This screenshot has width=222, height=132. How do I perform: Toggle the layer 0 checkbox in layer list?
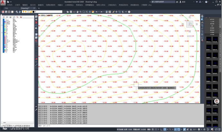click(x=4, y=19)
